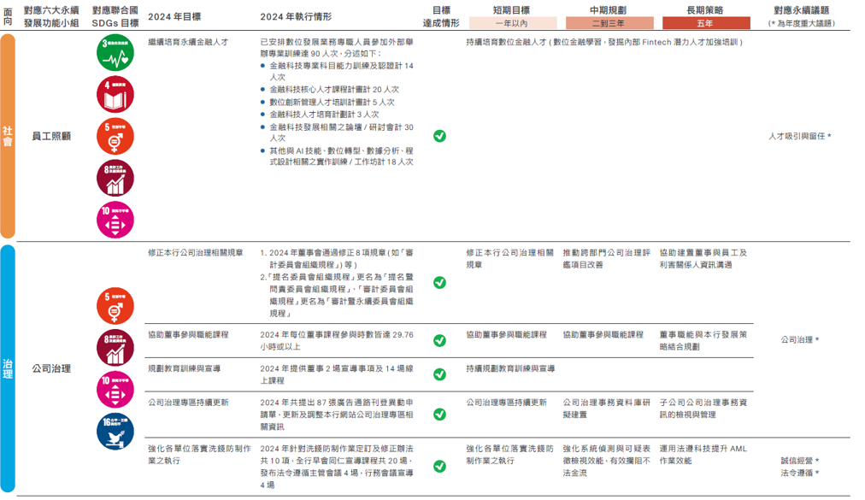Click green checkmark in the 員工照顧 row
The image size is (865, 500).
point(439,136)
